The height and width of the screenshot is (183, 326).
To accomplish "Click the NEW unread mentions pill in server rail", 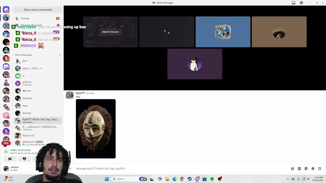I will [6, 143].
